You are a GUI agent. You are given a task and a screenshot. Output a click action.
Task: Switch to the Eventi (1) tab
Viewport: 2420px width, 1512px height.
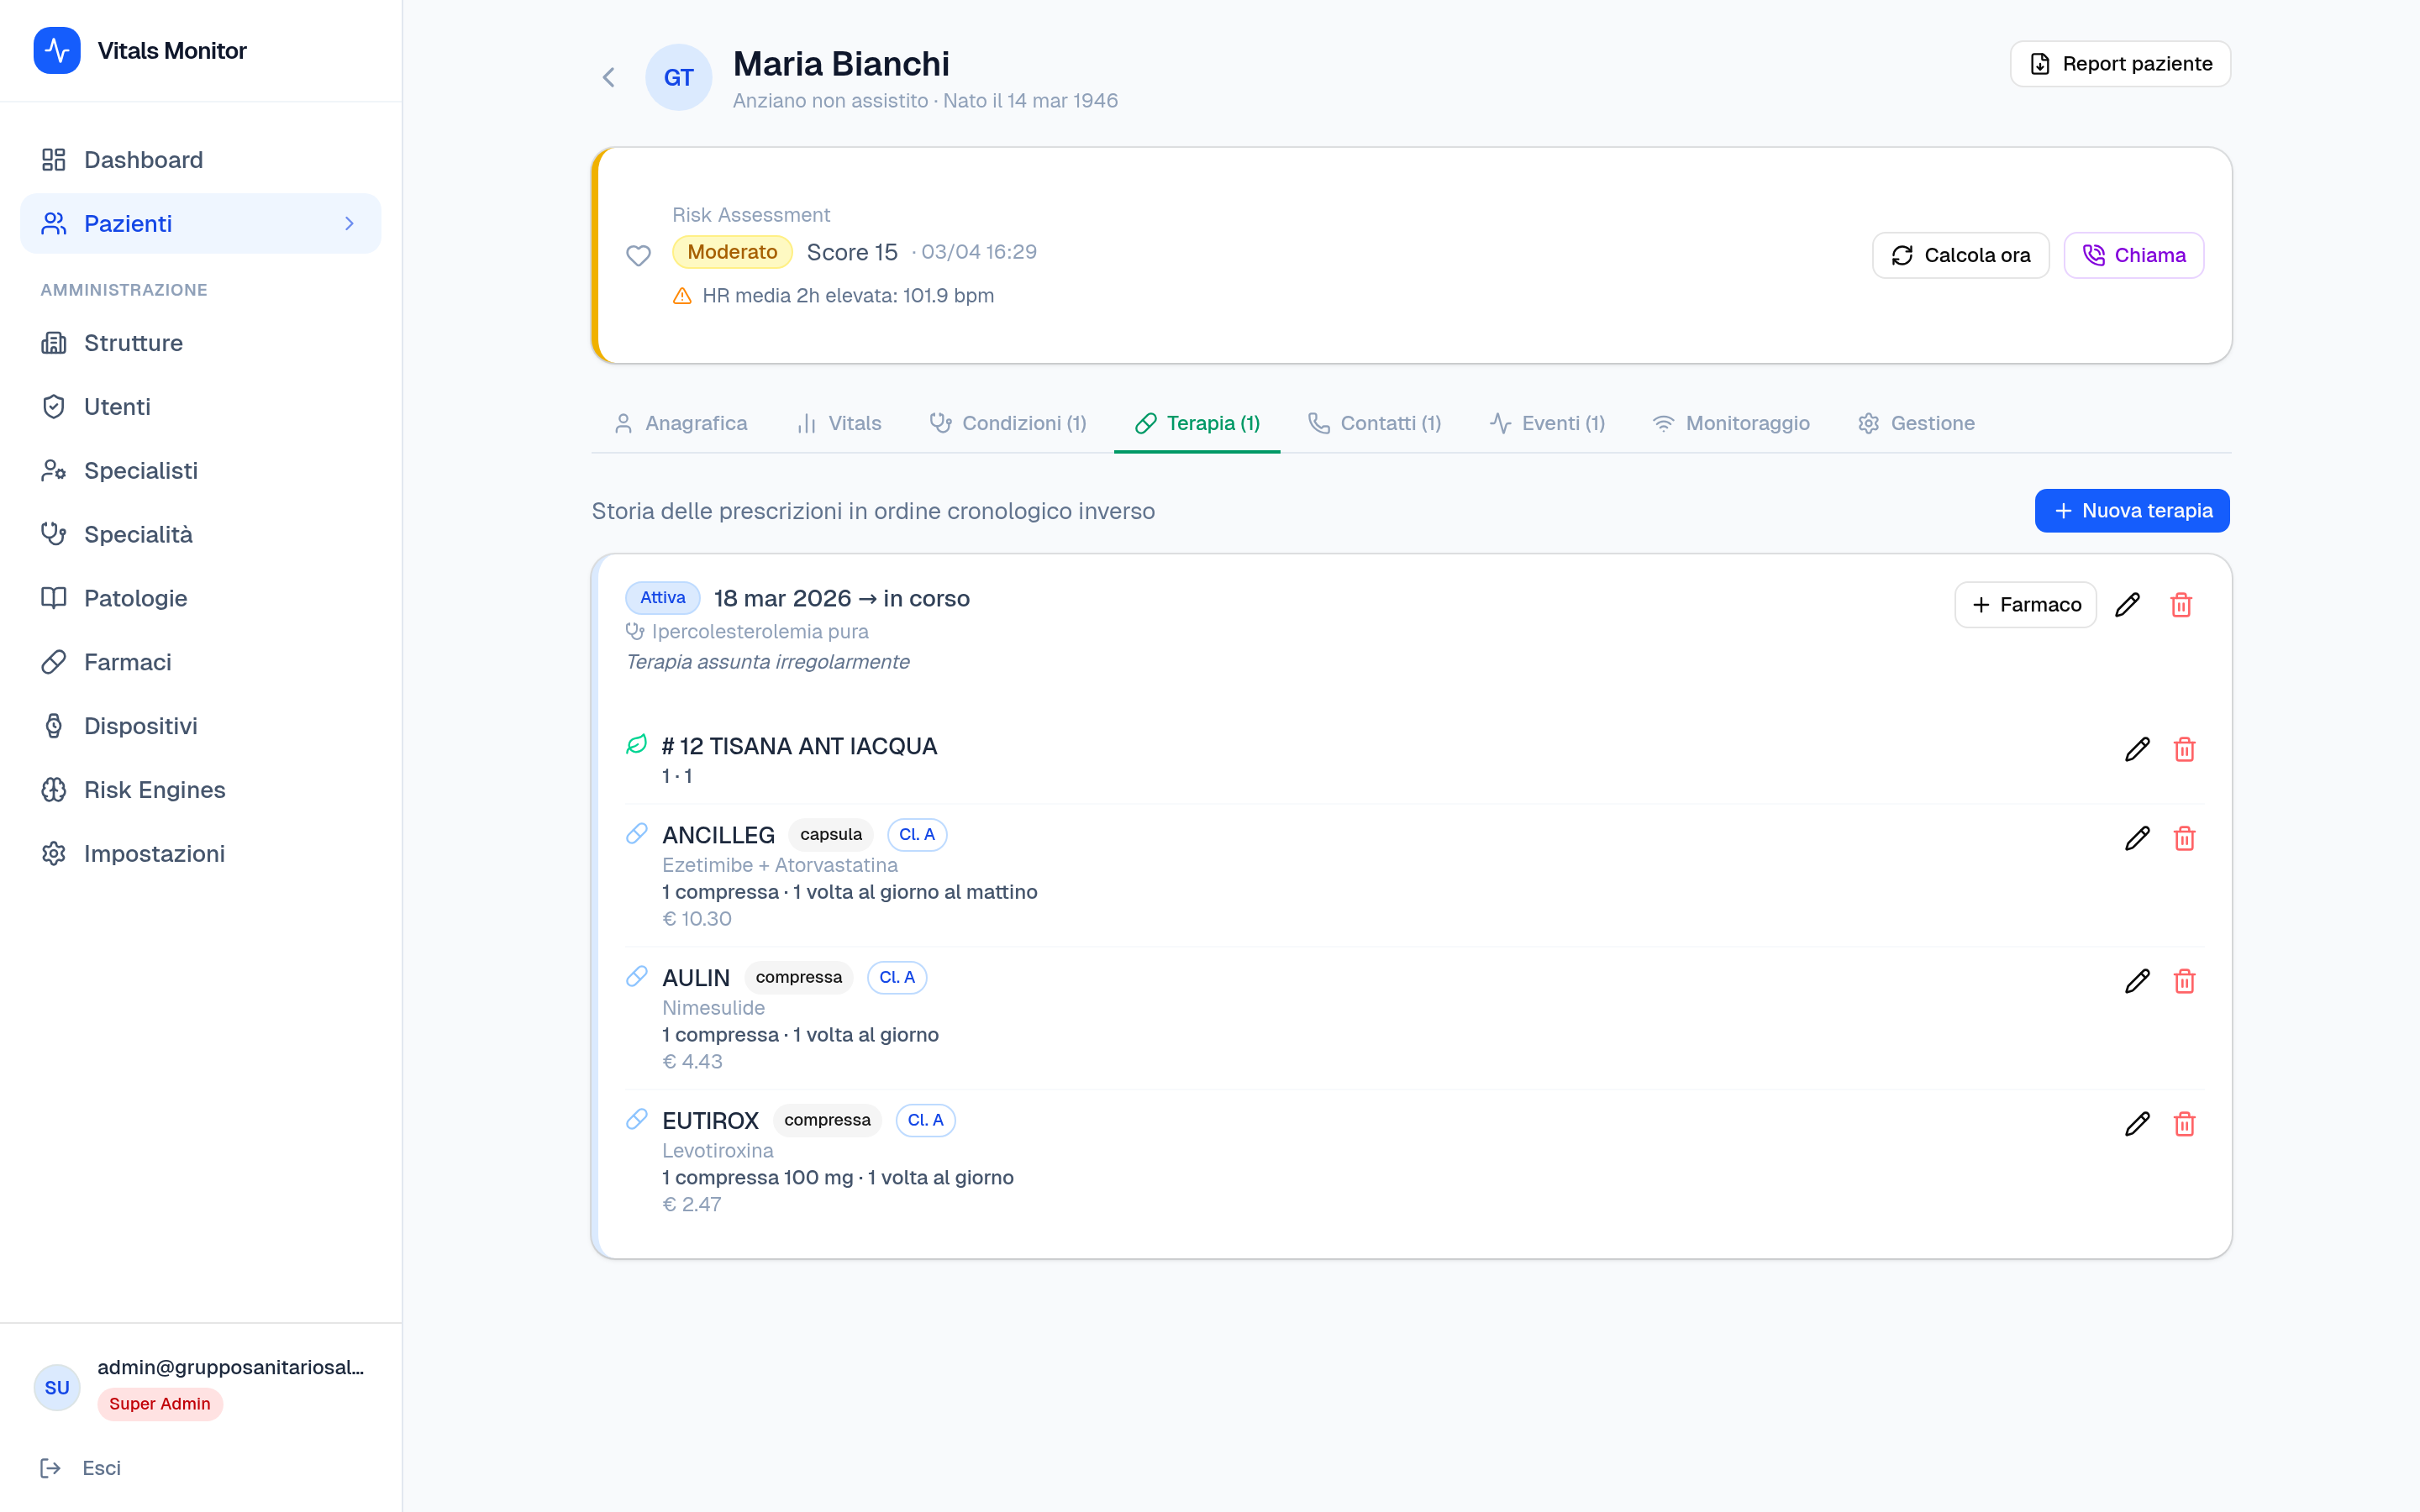coord(1547,424)
